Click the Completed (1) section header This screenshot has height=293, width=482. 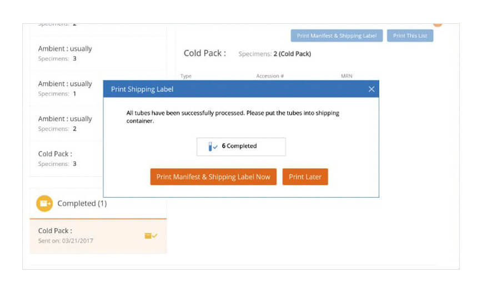82,204
